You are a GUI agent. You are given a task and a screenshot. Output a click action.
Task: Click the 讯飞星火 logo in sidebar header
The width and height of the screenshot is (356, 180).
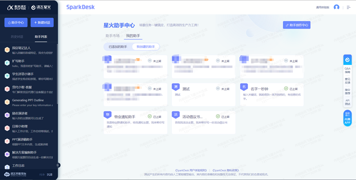(41, 8)
